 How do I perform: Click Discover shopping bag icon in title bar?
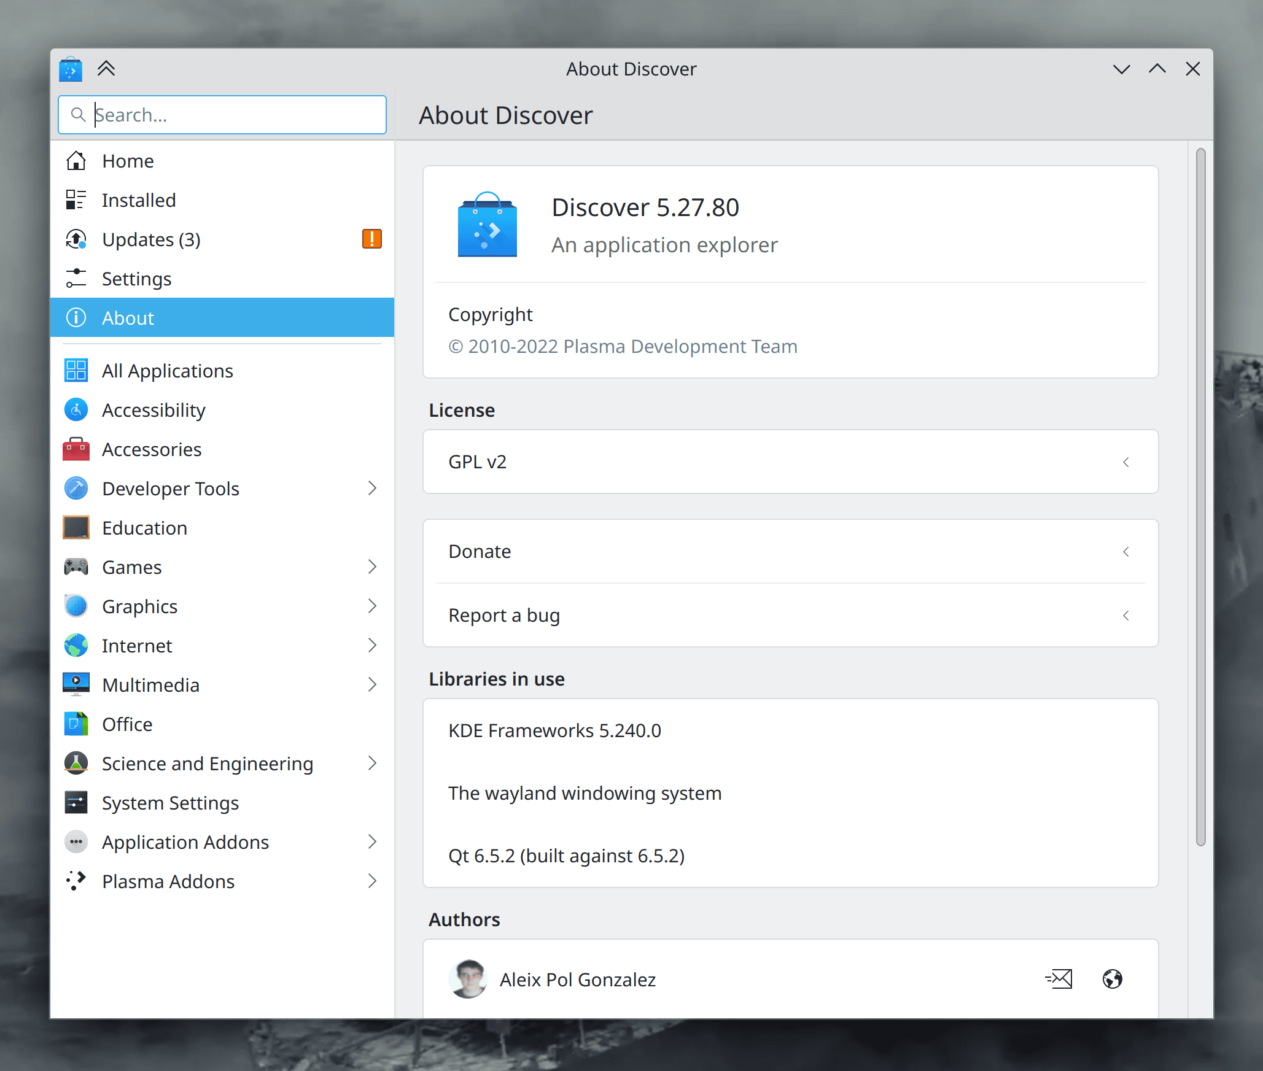[x=71, y=69]
